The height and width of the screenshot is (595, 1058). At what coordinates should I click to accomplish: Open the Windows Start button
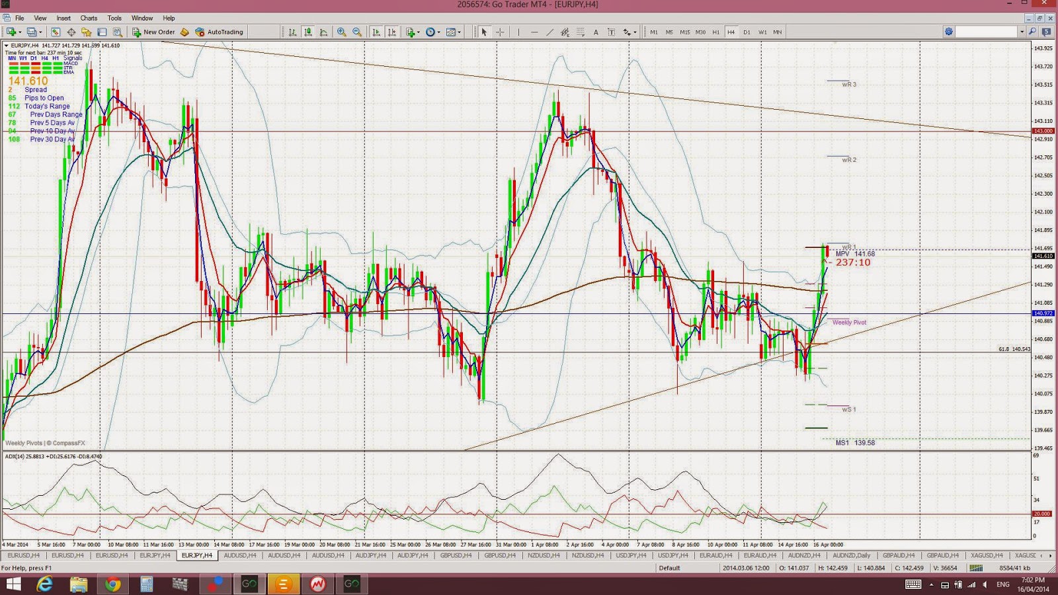click(13, 584)
